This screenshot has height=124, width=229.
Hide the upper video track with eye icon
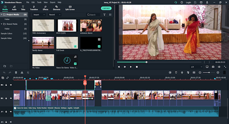click(x=11, y=85)
